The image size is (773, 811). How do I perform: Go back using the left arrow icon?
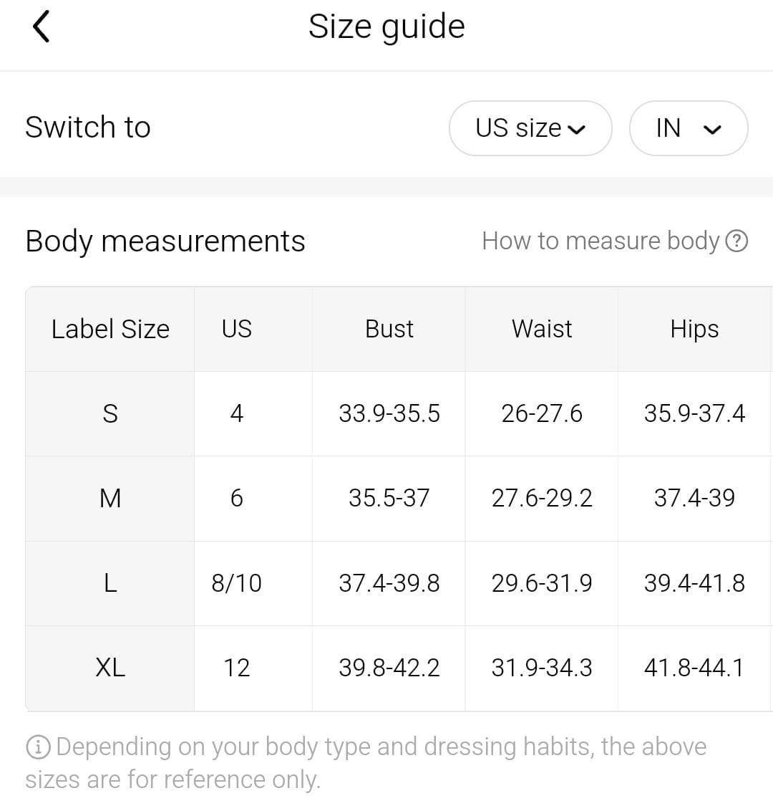tap(41, 27)
